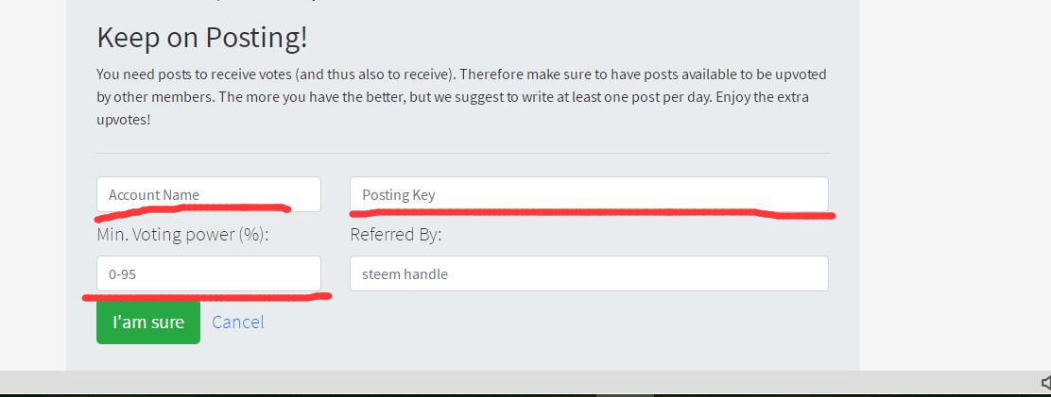Click the speaker icon in bottom corner

(x=1045, y=382)
